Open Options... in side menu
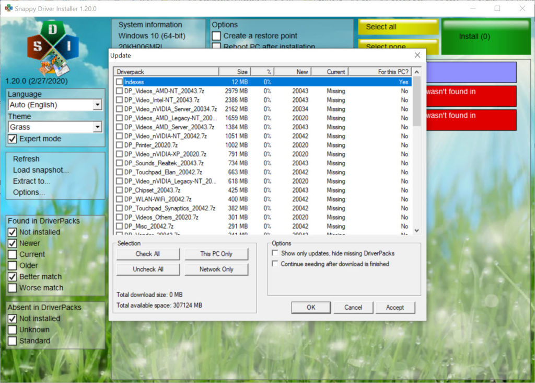The height and width of the screenshot is (383, 535). (29, 193)
